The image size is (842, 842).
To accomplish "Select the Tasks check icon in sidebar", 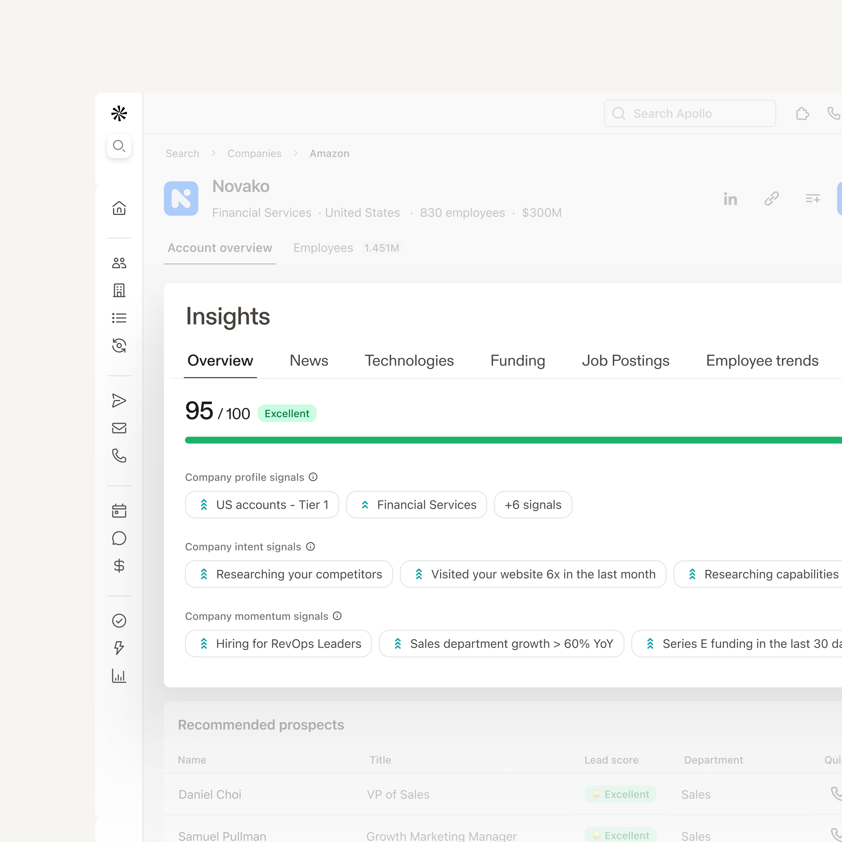I will pyautogui.click(x=119, y=621).
